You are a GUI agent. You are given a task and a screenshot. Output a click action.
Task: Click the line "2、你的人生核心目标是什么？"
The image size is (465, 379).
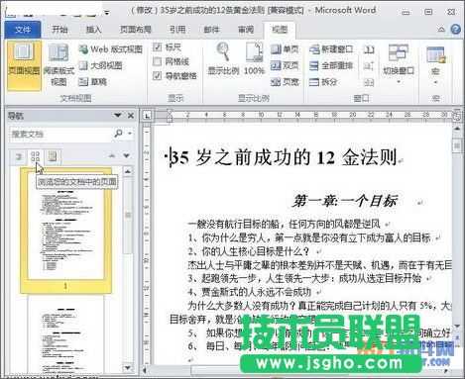click(249, 251)
